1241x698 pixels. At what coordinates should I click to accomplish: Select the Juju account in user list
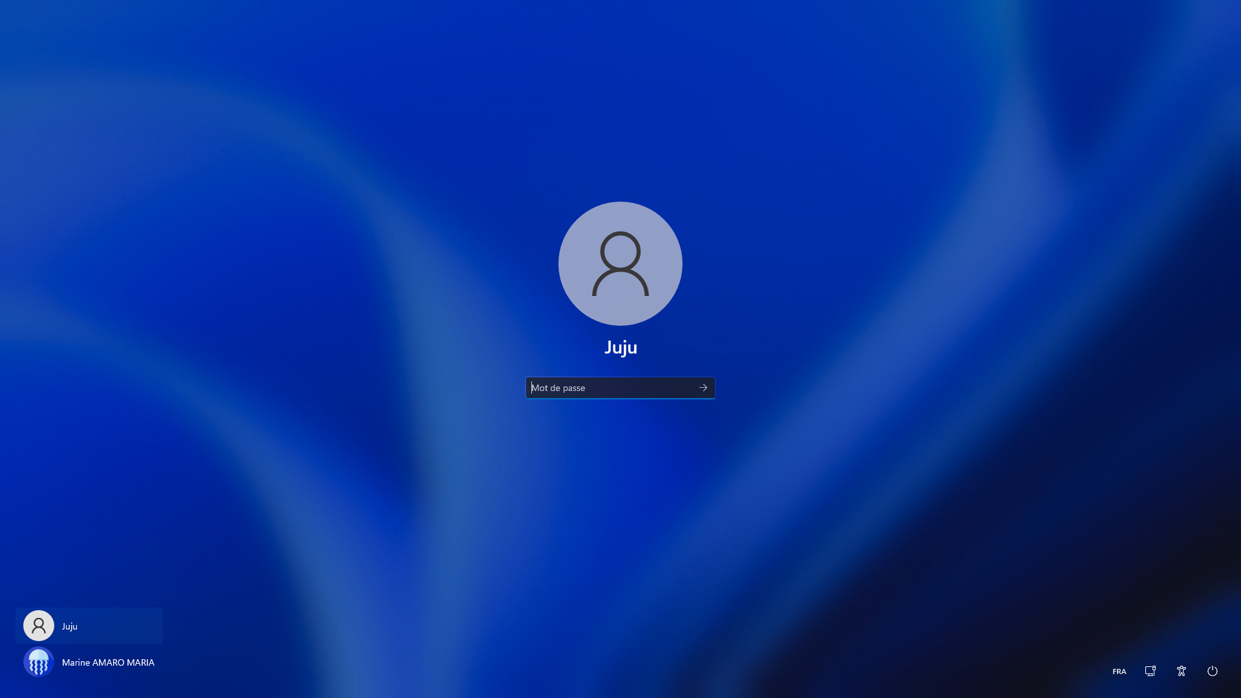point(89,626)
